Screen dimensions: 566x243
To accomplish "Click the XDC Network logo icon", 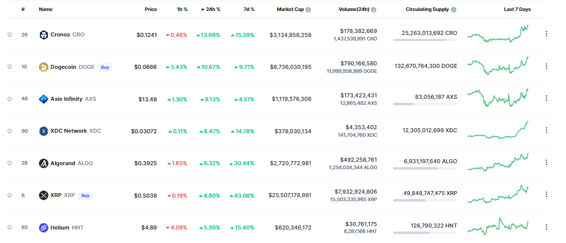I will pos(43,131).
